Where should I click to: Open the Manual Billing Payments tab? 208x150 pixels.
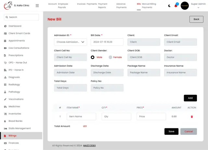tap(149, 6)
